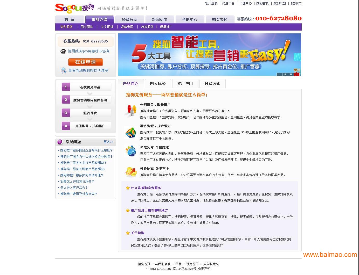The width and height of the screenshot is (359, 275).
Task: Select 晨星推广 in the purple submenu
Action: pos(166,27)
